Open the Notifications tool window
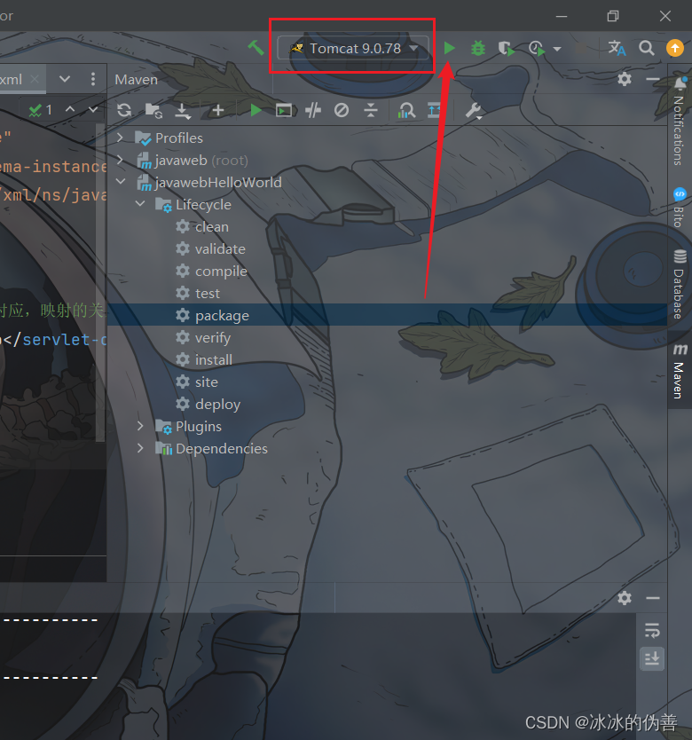692x740 pixels. pos(680,122)
